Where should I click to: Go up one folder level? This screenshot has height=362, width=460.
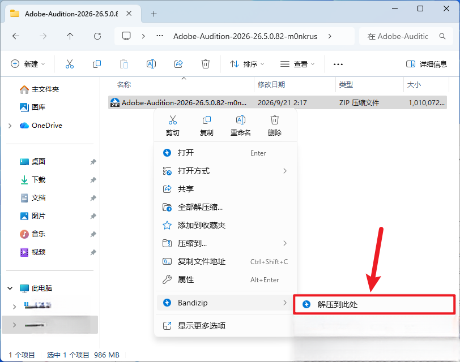pyautogui.click(x=70, y=36)
